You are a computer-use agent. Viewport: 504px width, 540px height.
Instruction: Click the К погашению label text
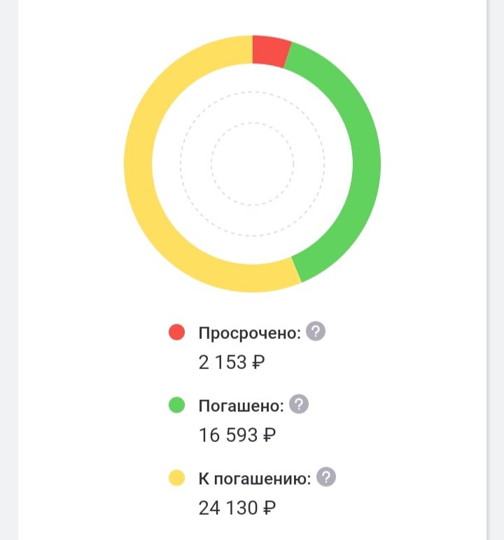(x=255, y=478)
